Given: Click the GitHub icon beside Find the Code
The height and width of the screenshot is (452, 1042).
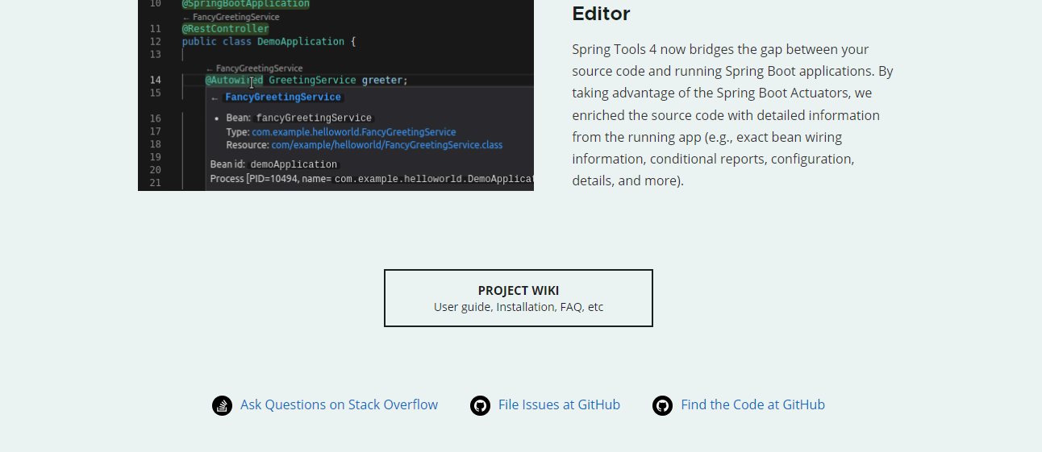Looking at the screenshot, I should click(662, 405).
